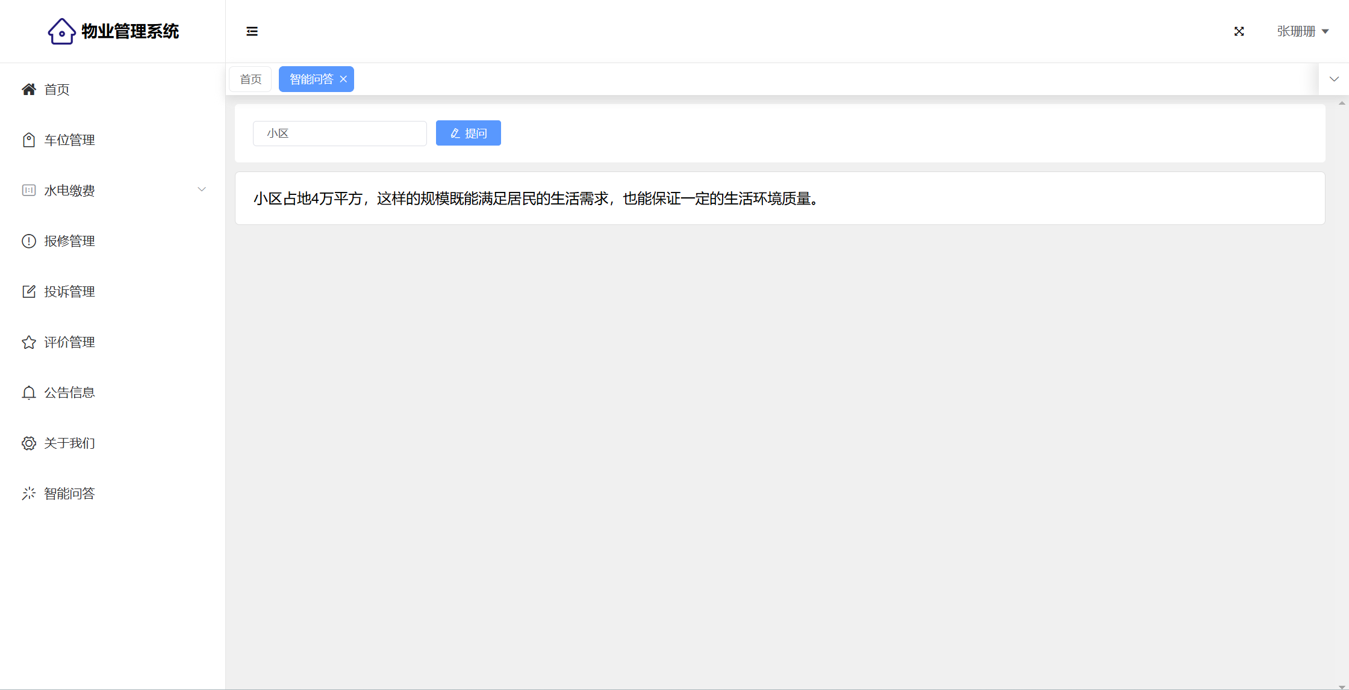Click the 小区 question input field
The height and width of the screenshot is (690, 1349).
pos(340,133)
